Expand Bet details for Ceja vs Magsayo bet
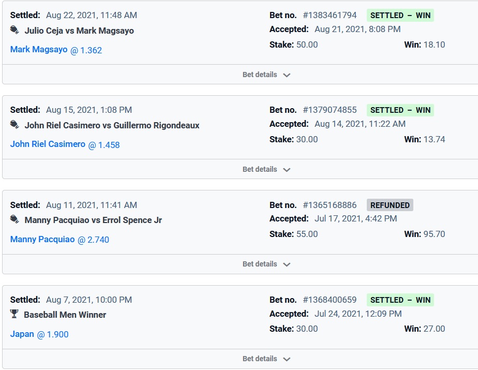The height and width of the screenshot is (370, 478). [x=266, y=75]
